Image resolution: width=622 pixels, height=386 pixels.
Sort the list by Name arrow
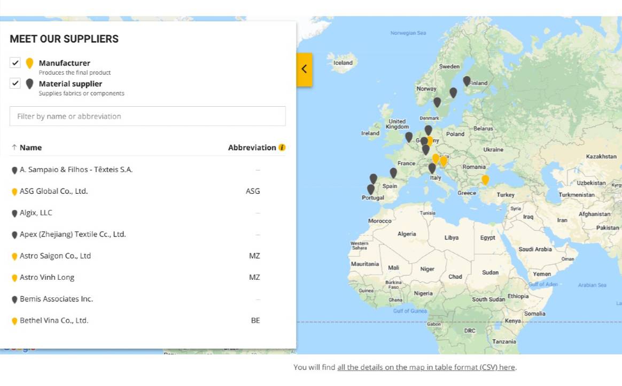(x=14, y=147)
